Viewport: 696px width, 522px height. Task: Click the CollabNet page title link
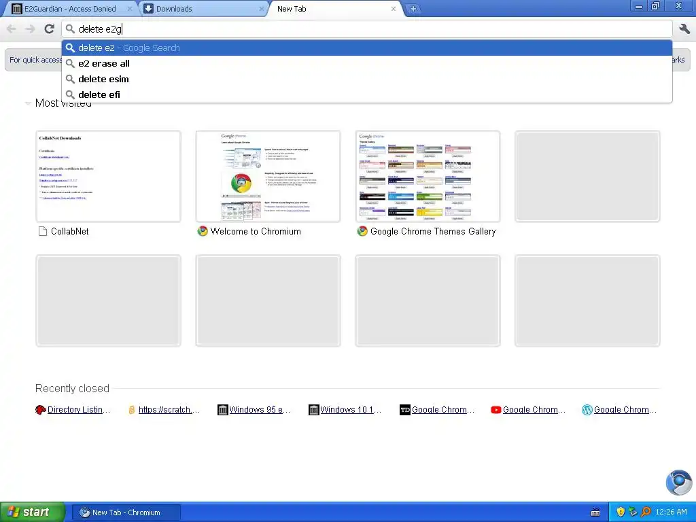coord(70,231)
